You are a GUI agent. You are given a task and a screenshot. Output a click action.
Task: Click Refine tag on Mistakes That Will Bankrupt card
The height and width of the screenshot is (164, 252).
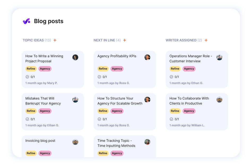[31, 111]
